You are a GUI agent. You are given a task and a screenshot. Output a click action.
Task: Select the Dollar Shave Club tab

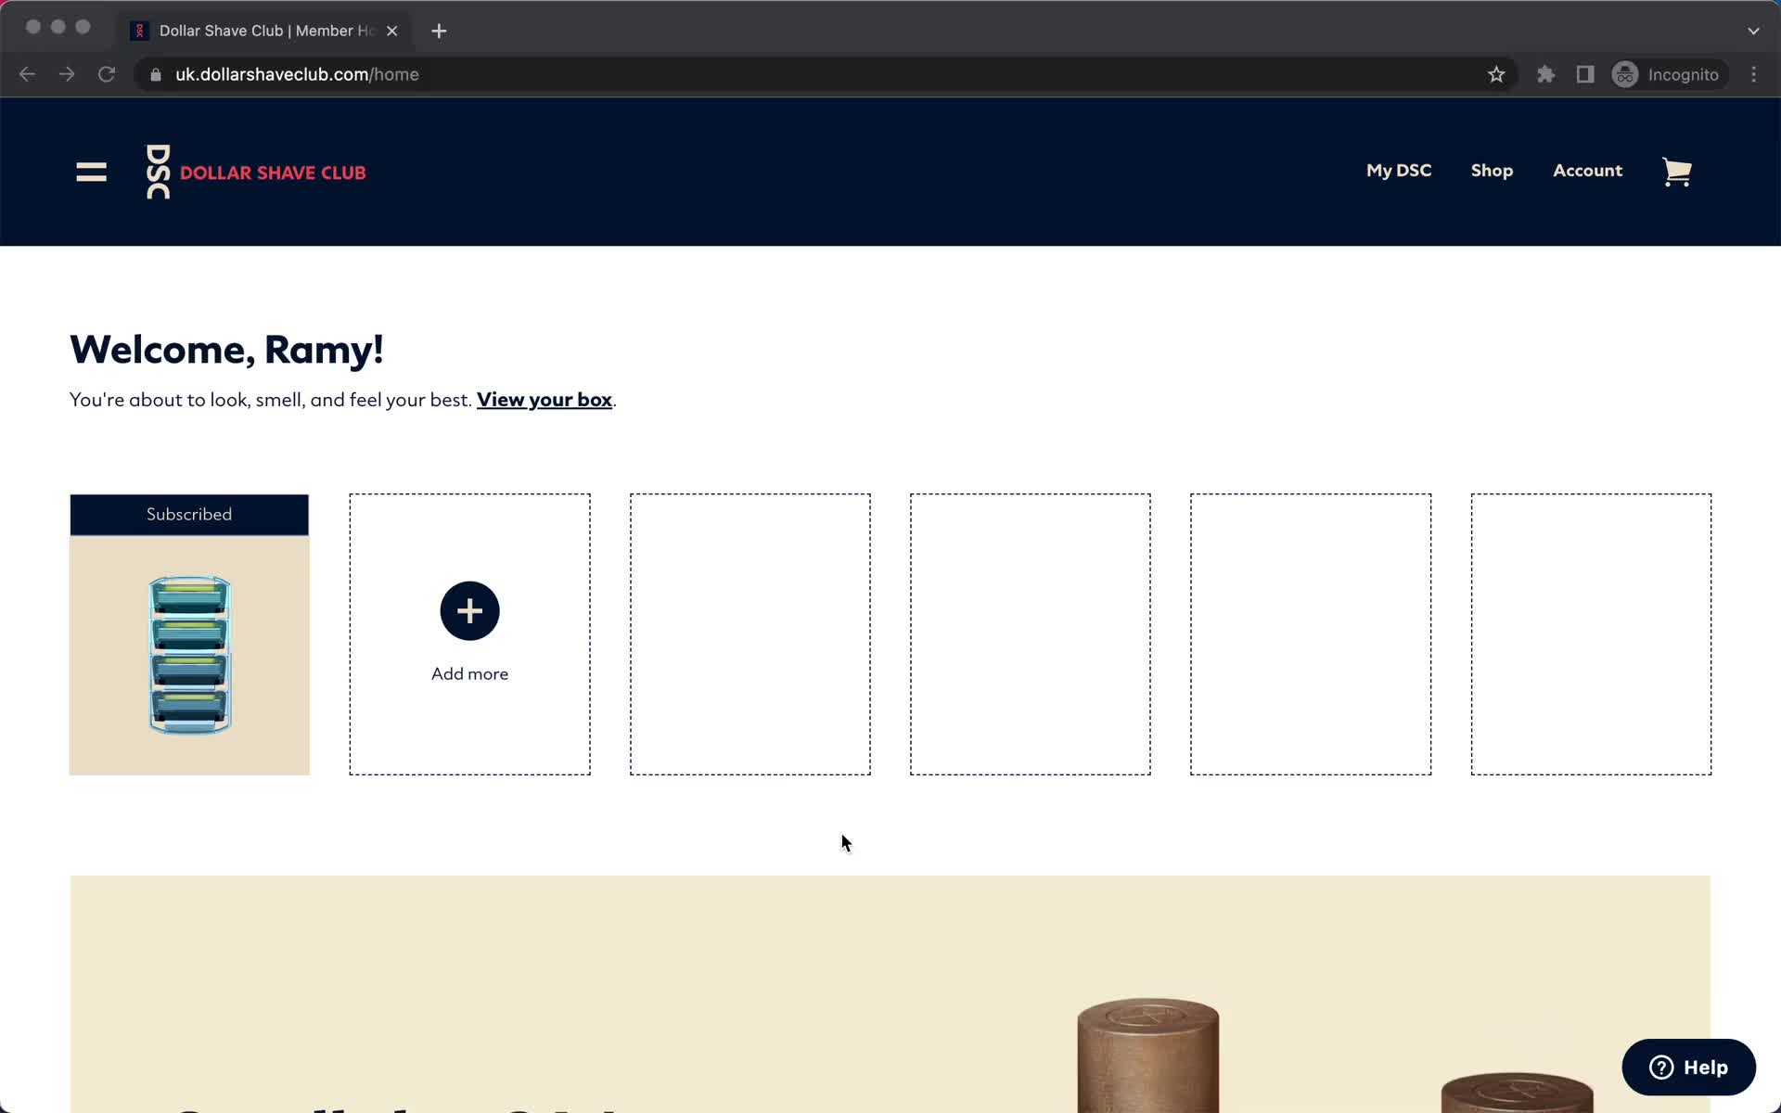click(x=264, y=31)
